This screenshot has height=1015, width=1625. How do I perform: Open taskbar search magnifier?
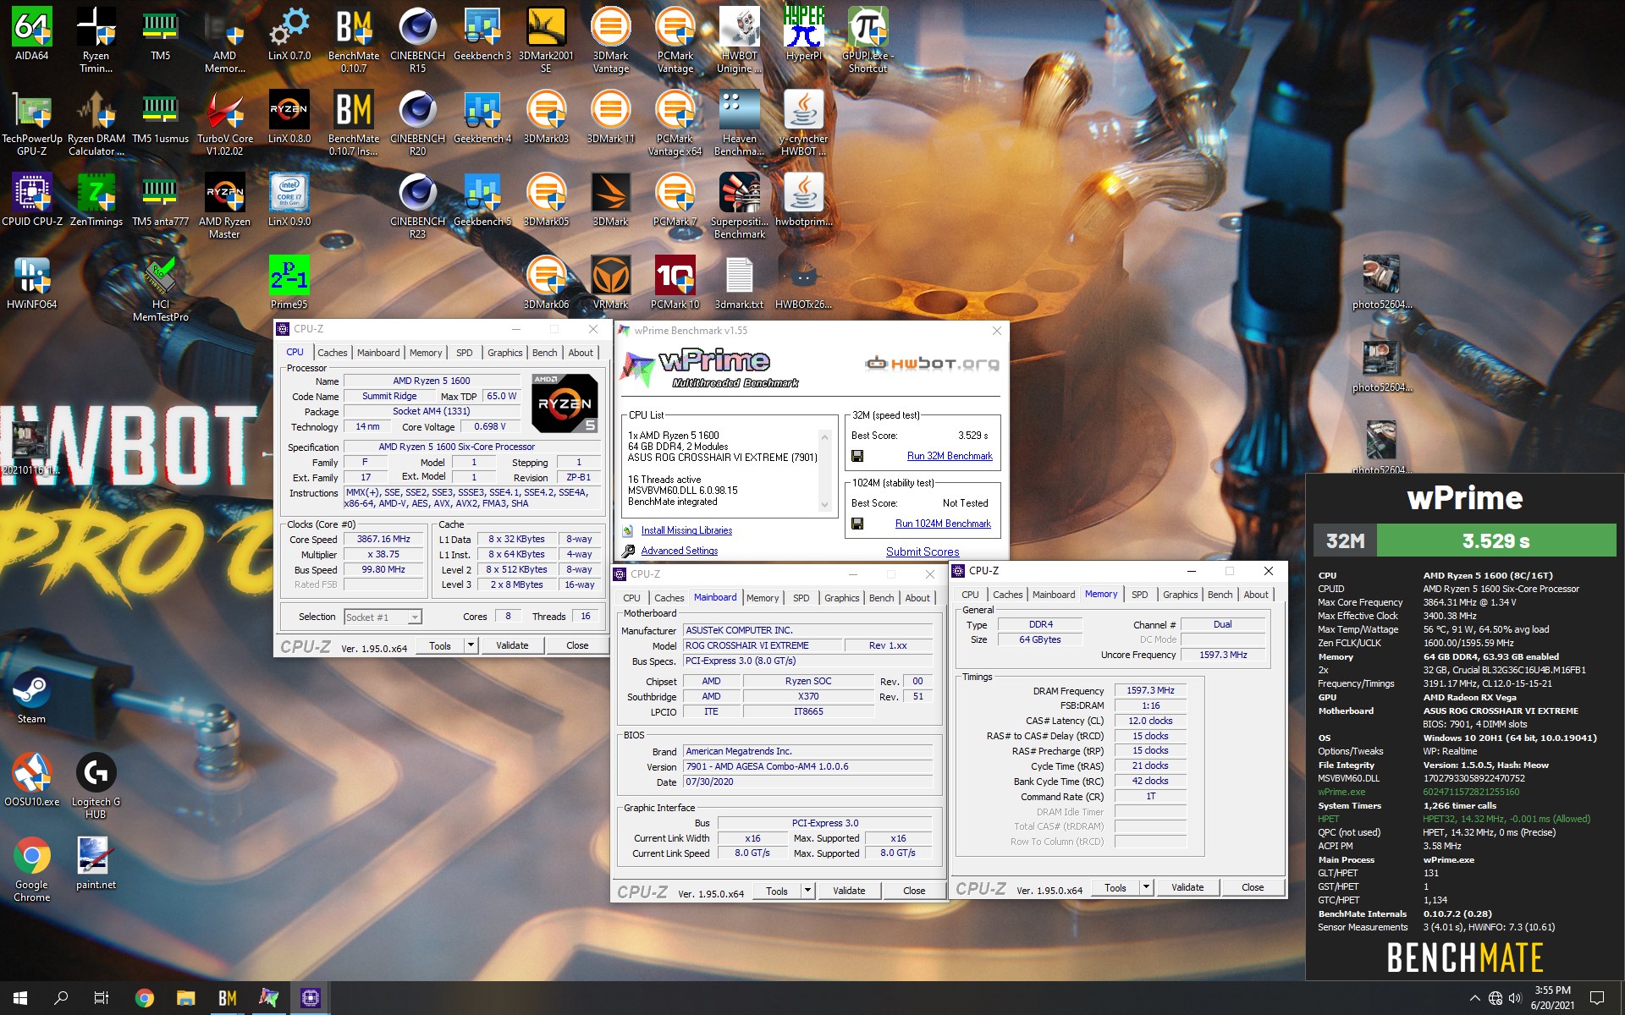(61, 998)
